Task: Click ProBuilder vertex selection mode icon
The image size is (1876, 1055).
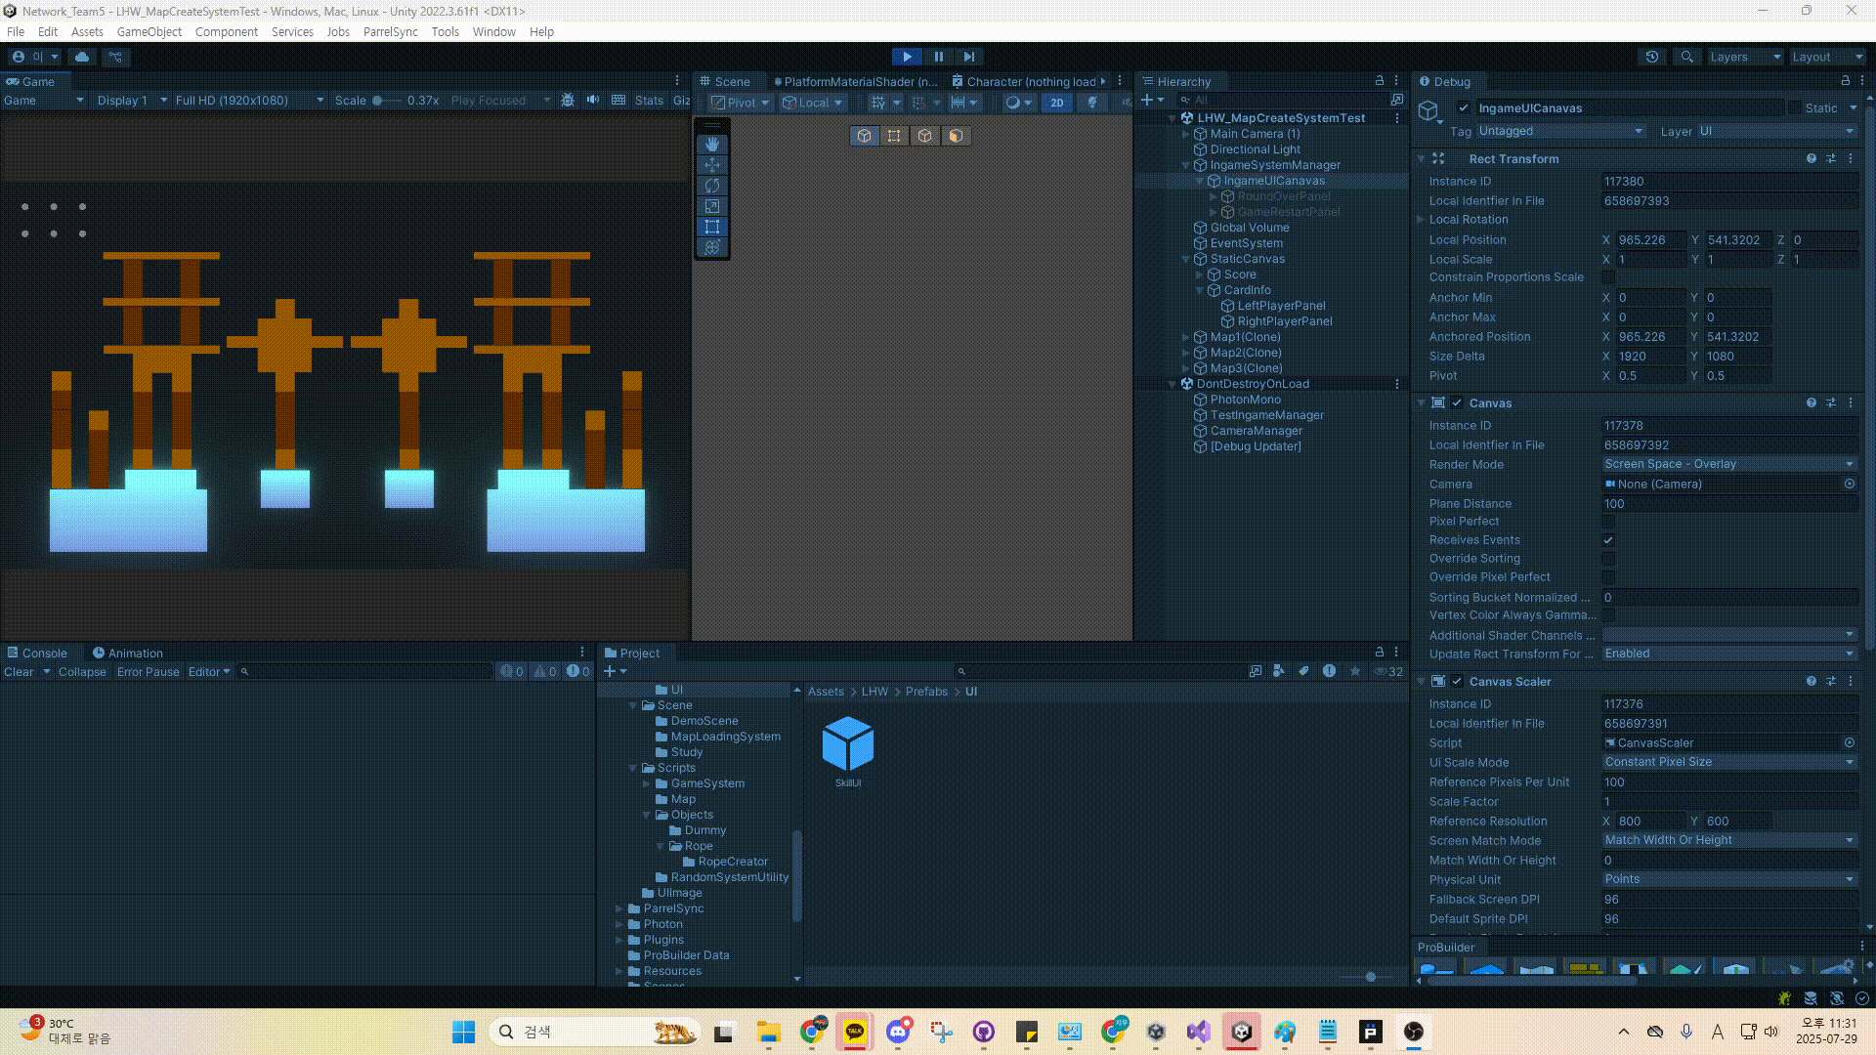Action: pyautogui.click(x=894, y=136)
